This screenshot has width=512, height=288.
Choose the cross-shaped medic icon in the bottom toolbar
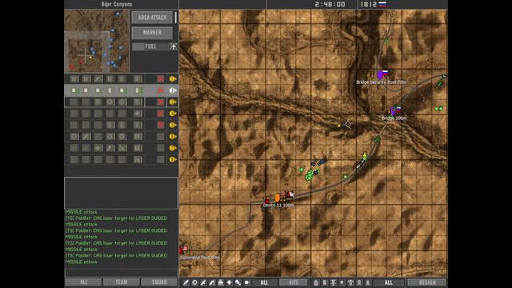pyautogui.click(x=230, y=282)
